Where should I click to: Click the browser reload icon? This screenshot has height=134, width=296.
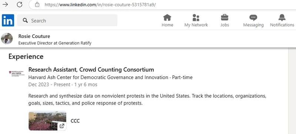click(x=20, y=4)
